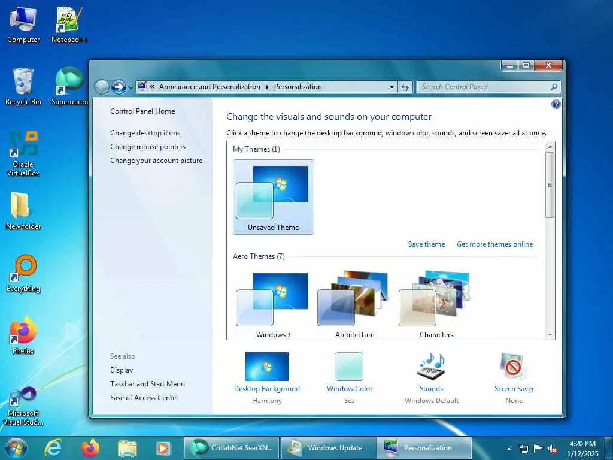Select the Architecture theme
This screenshot has width=613, height=460.
click(354, 304)
